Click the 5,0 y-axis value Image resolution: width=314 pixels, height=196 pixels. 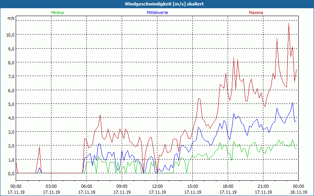tap(11, 104)
